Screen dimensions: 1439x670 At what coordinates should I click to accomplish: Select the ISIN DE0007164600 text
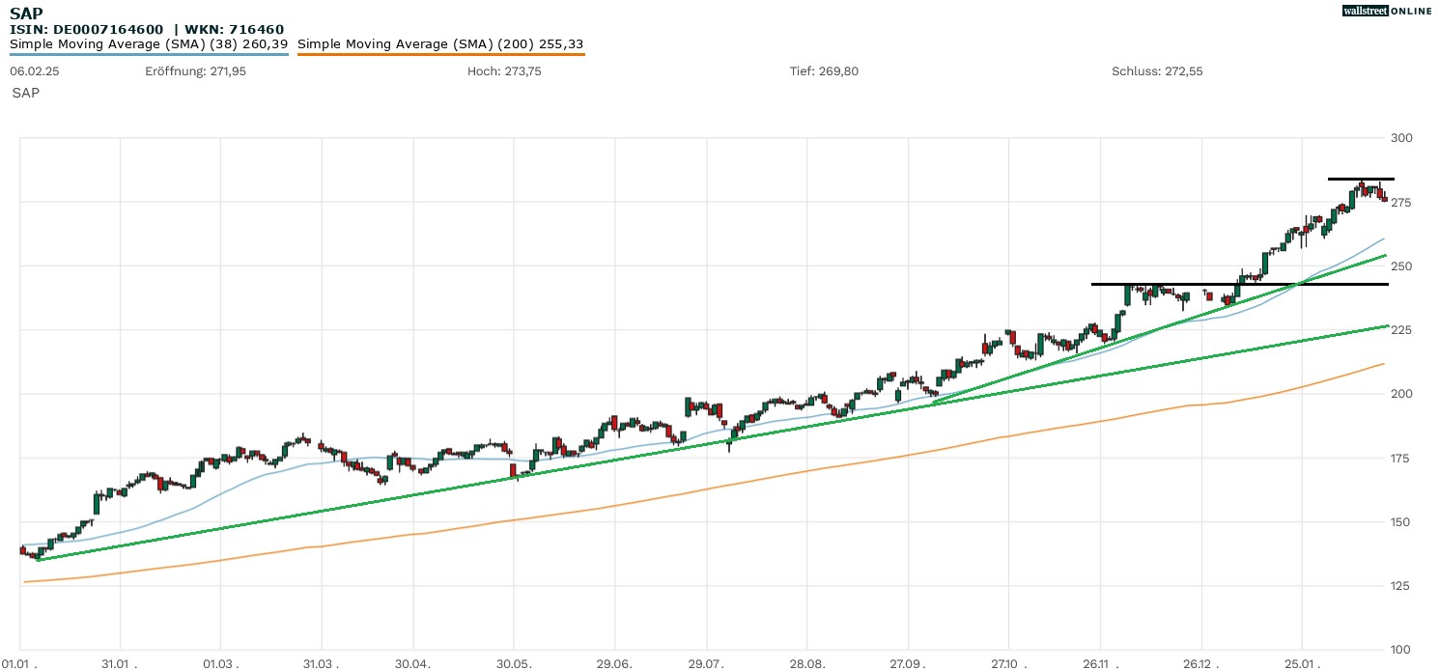pyautogui.click(x=86, y=29)
